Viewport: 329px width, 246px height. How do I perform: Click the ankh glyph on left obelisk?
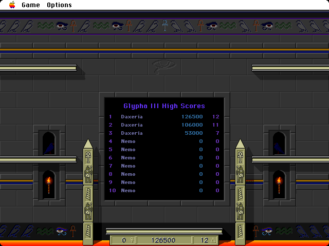click(x=88, y=157)
